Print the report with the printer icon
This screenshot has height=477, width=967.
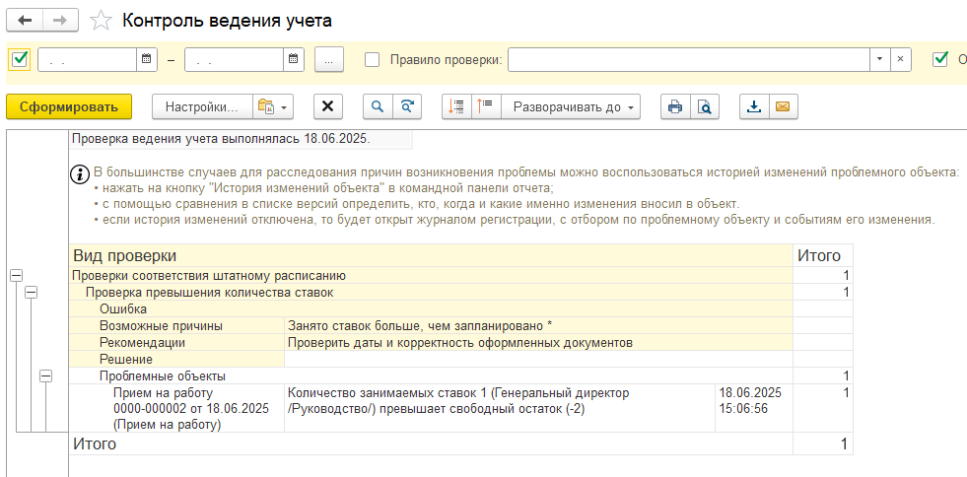(x=675, y=106)
